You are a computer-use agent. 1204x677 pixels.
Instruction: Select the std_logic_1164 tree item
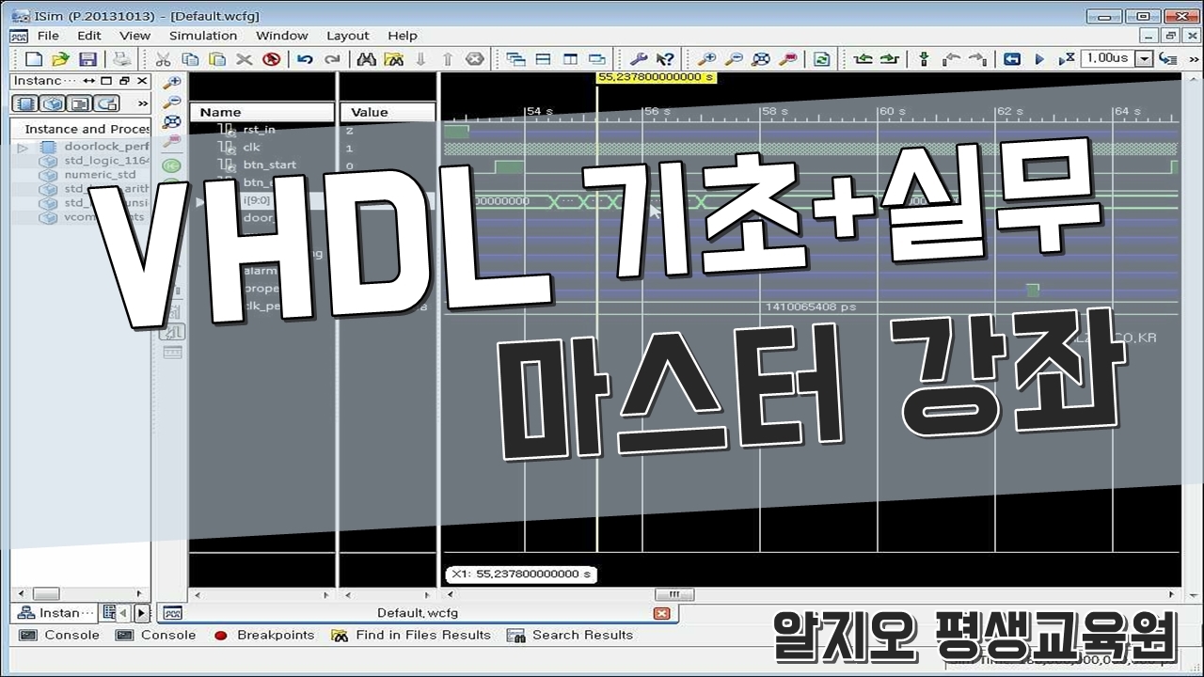[106, 161]
